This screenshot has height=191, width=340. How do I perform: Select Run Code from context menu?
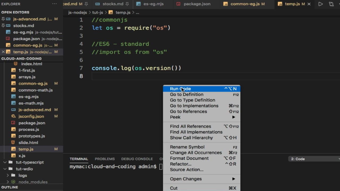click(x=202, y=89)
